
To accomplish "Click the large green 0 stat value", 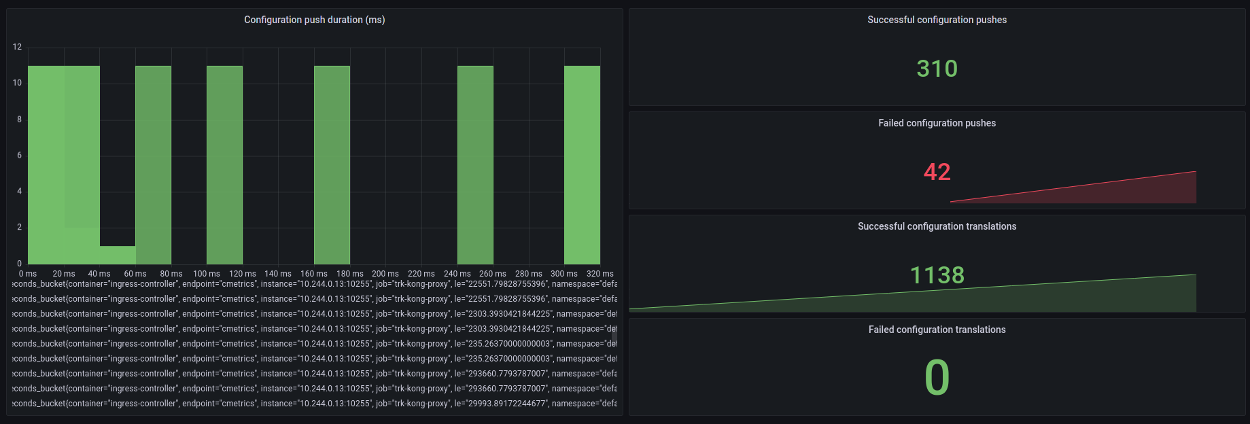I will pyautogui.click(x=937, y=378).
